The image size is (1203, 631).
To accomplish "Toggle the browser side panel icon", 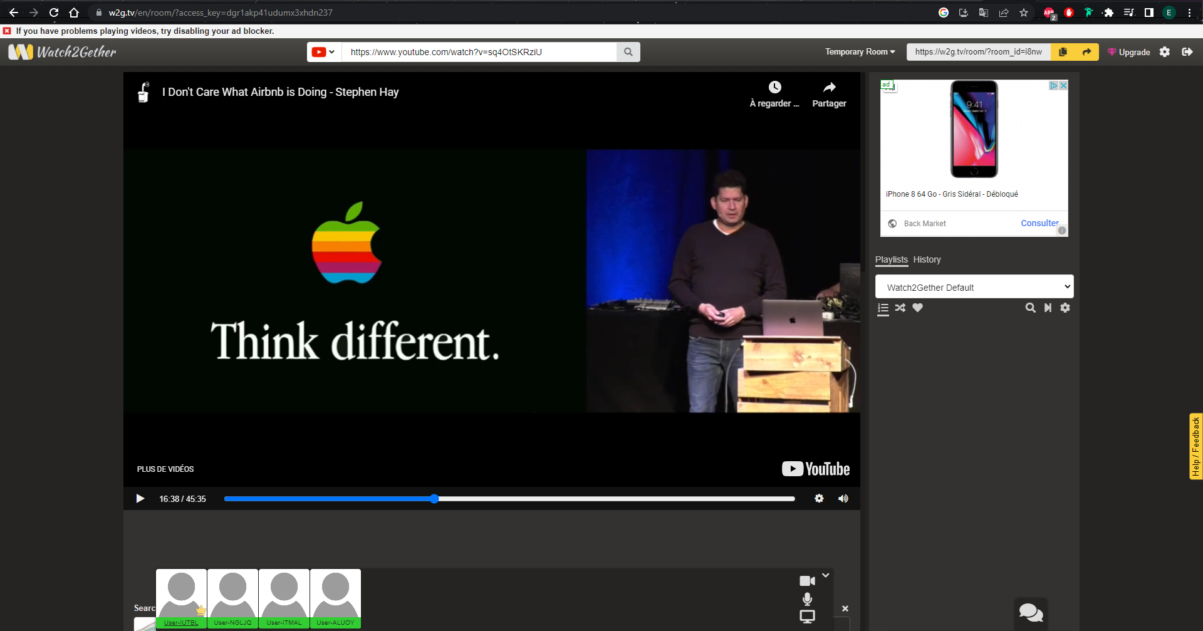I will [1148, 13].
